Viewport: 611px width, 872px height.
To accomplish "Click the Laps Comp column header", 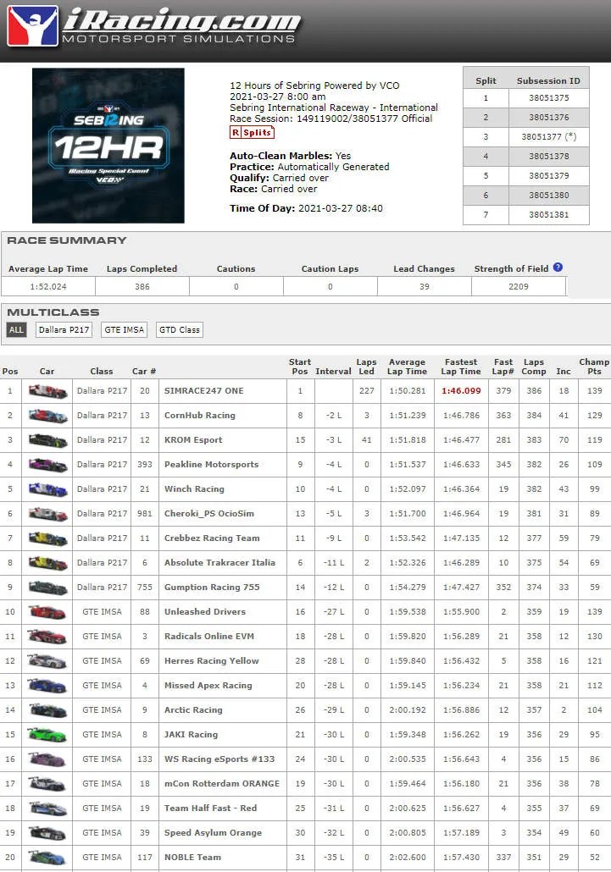I will click(534, 367).
